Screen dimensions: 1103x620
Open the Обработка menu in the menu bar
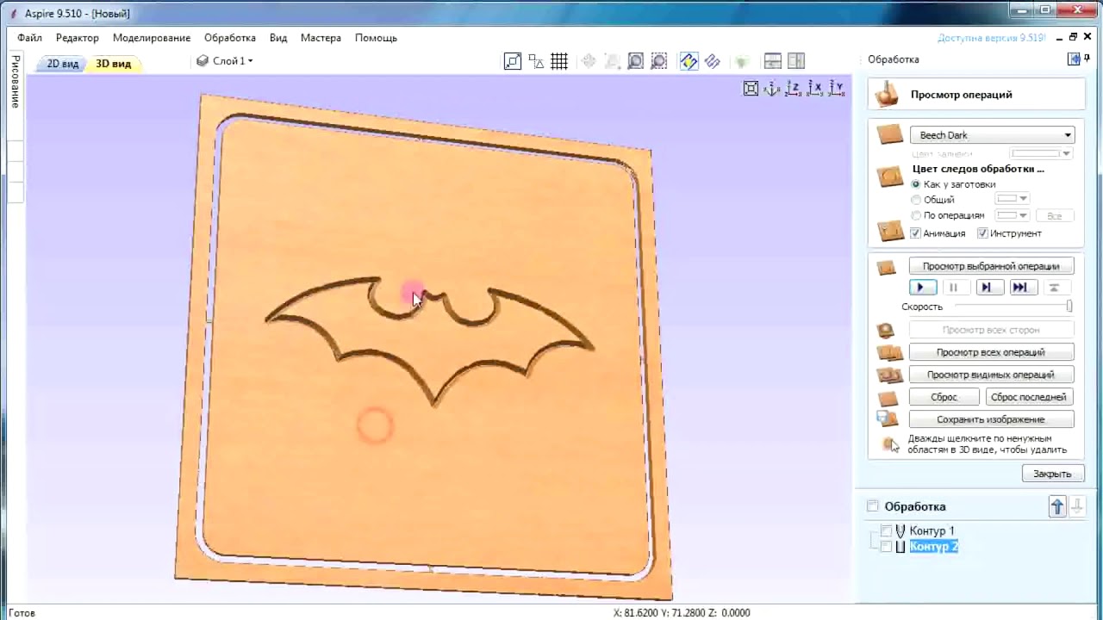pyautogui.click(x=230, y=38)
